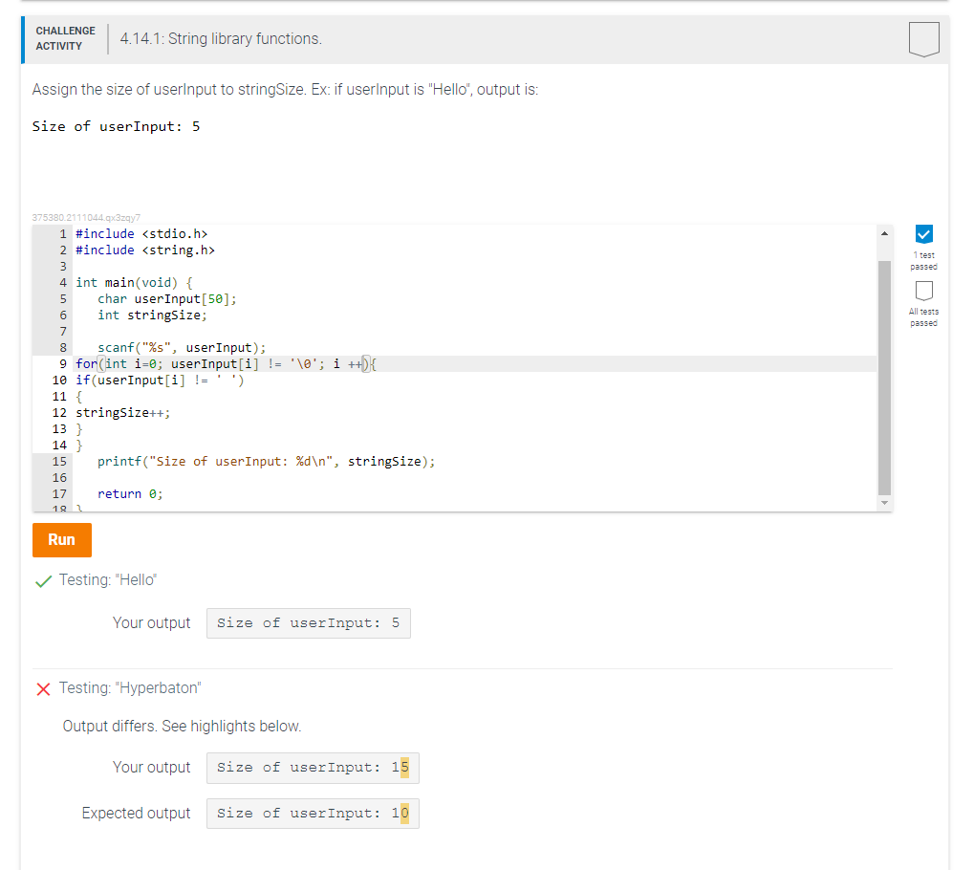
Task: Click the CHALLENGE ACTIVITY label
Action: click(x=65, y=38)
